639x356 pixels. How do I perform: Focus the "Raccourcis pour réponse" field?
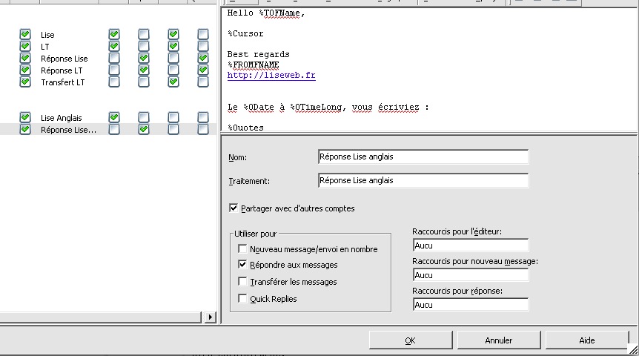(x=469, y=304)
